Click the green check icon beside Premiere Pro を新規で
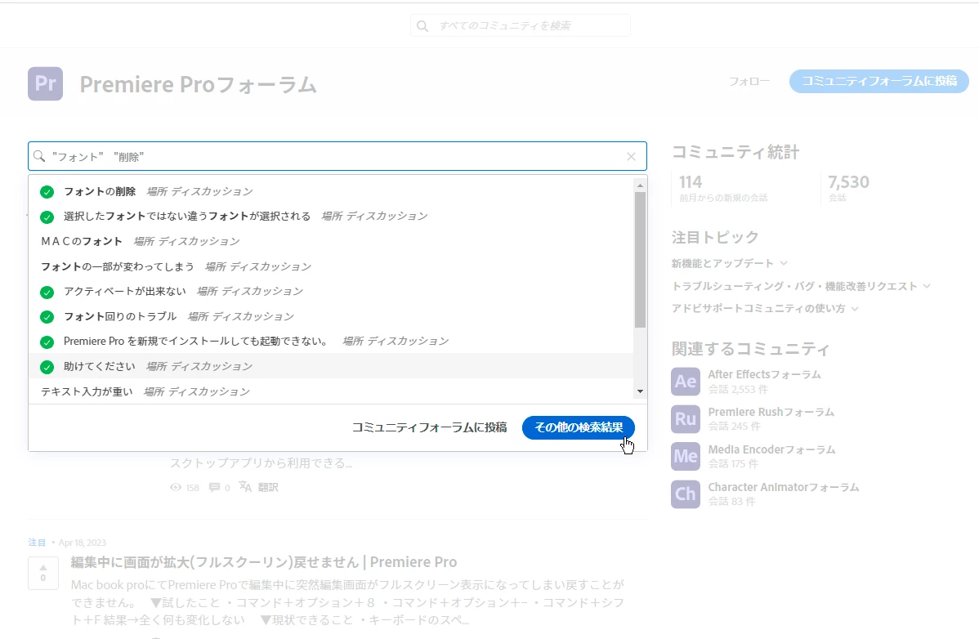This screenshot has height=639, width=979. click(x=47, y=342)
